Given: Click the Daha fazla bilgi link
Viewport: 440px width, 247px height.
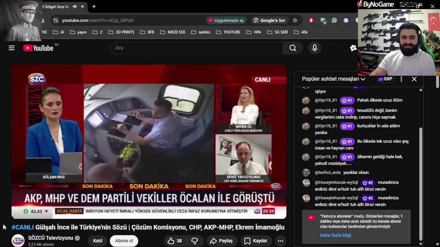Looking at the screenshot, I should click(335, 235).
